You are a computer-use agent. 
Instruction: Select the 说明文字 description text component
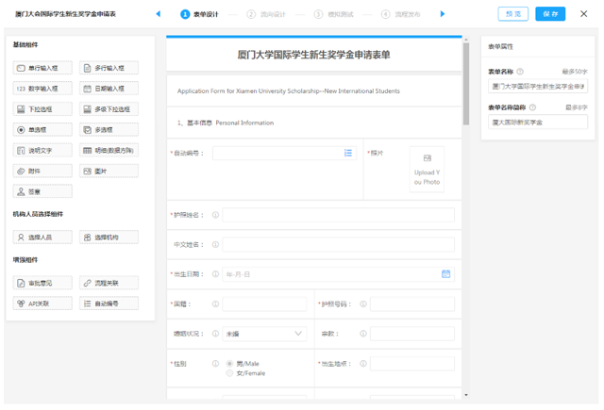[x=42, y=151]
